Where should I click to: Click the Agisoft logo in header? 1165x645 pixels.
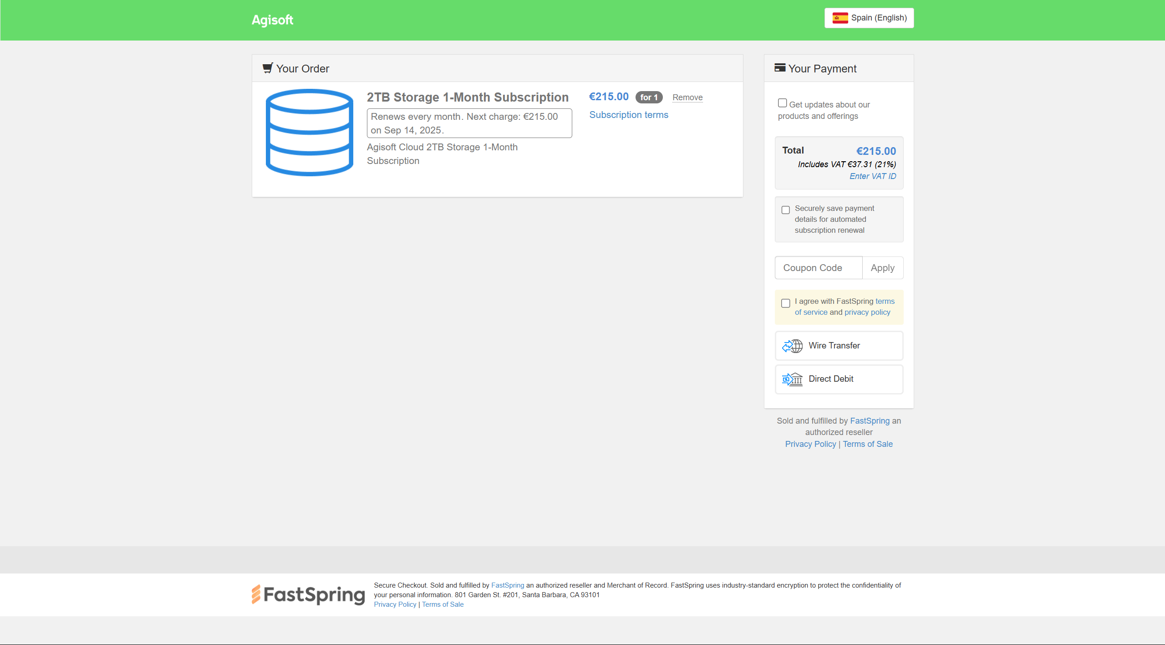point(272,20)
